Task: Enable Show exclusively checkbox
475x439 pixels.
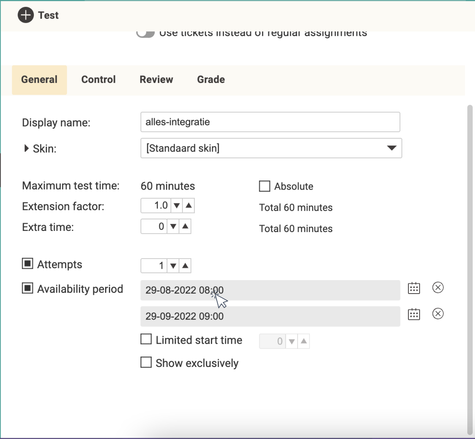Action: click(x=146, y=362)
